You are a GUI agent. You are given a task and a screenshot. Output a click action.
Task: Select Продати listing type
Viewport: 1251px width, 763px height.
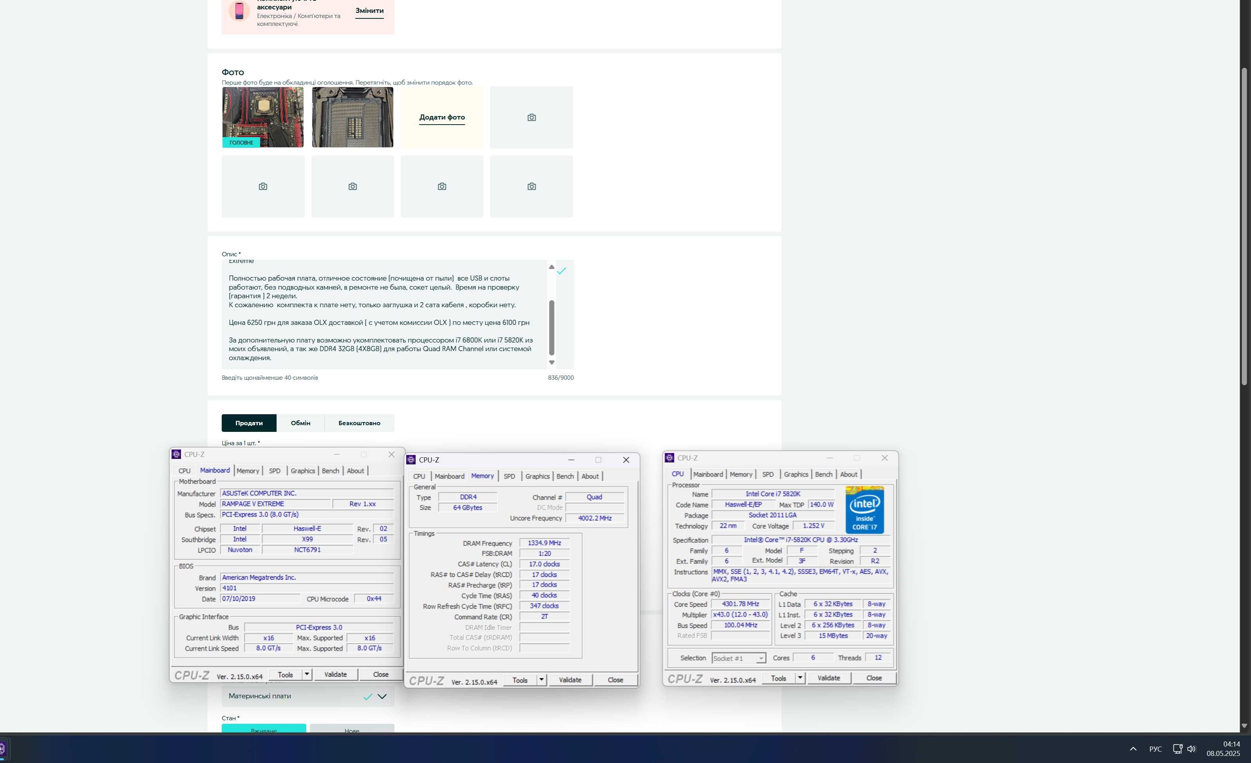(249, 422)
